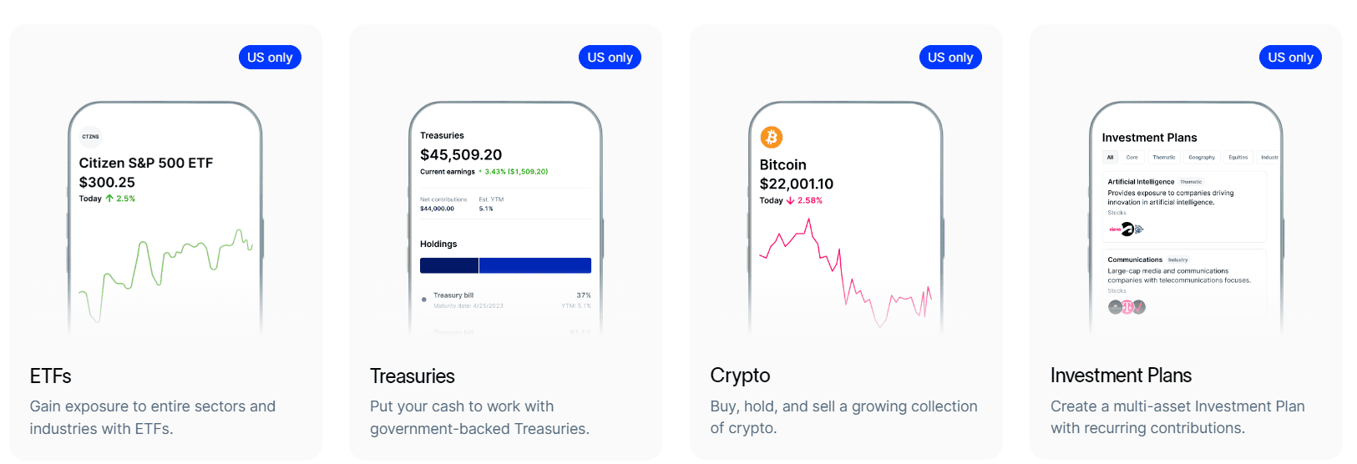
Task: Open the ETFs card heading
Action: click(x=51, y=376)
